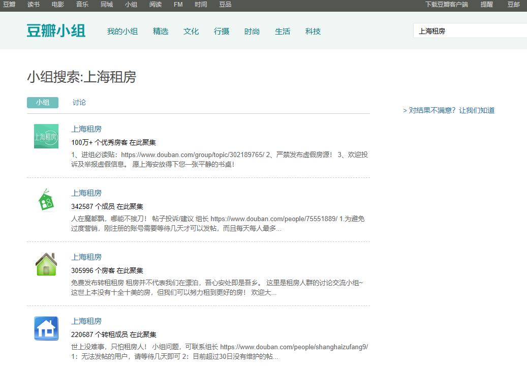Viewport: 527px width, 366px height.
Task: Switch to the 讨论 tab
Action: (79, 102)
